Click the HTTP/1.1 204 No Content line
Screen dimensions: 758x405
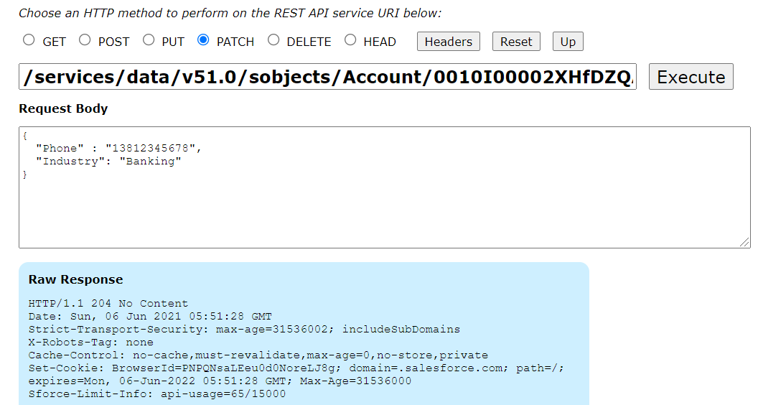108,303
